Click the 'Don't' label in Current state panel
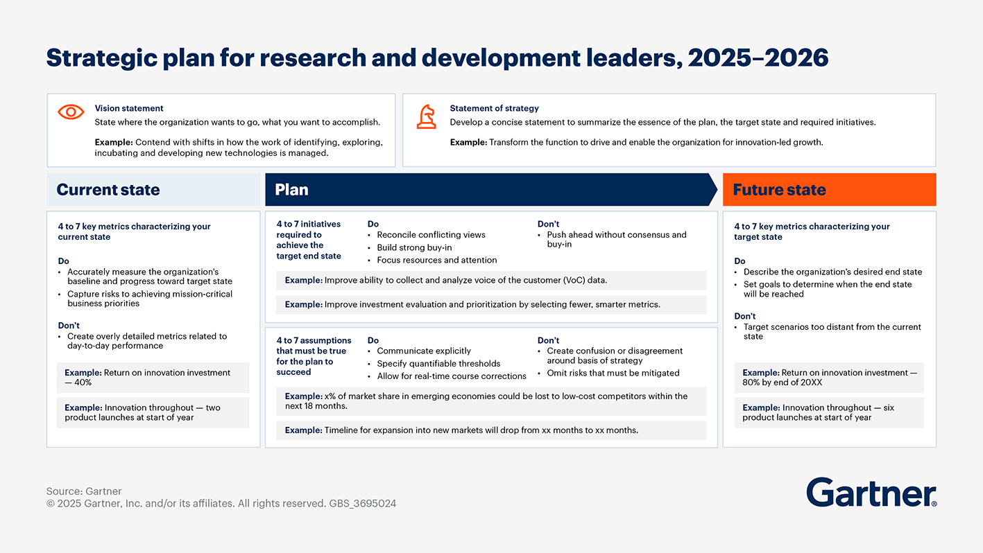Screen dimensions: 983x553 69,326
